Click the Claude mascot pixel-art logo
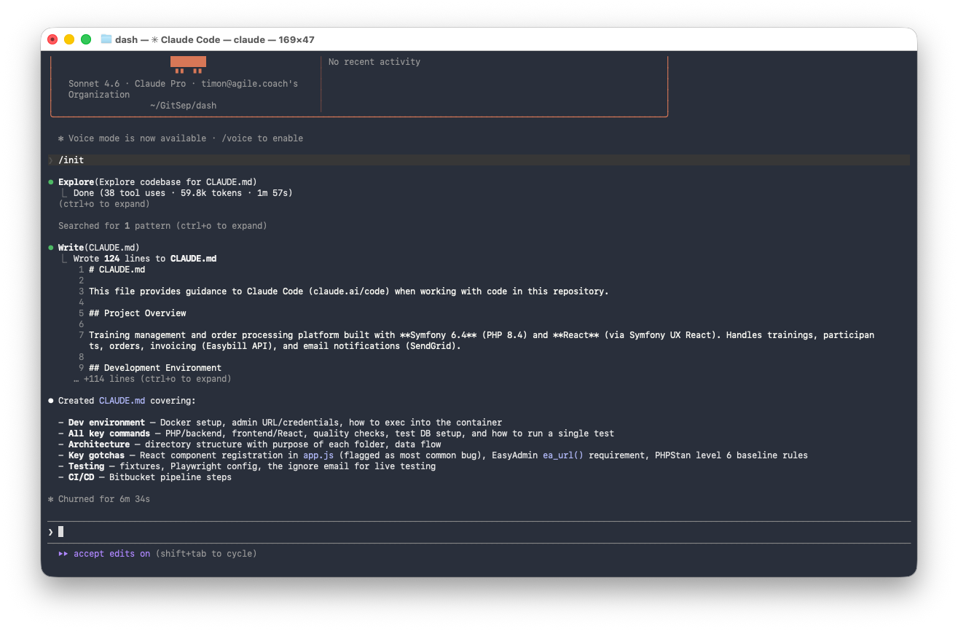 point(188,64)
